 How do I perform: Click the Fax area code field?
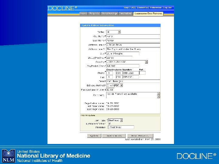(119, 77)
